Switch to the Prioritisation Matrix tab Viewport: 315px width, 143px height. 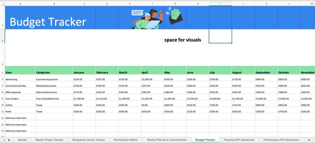click(x=126, y=140)
